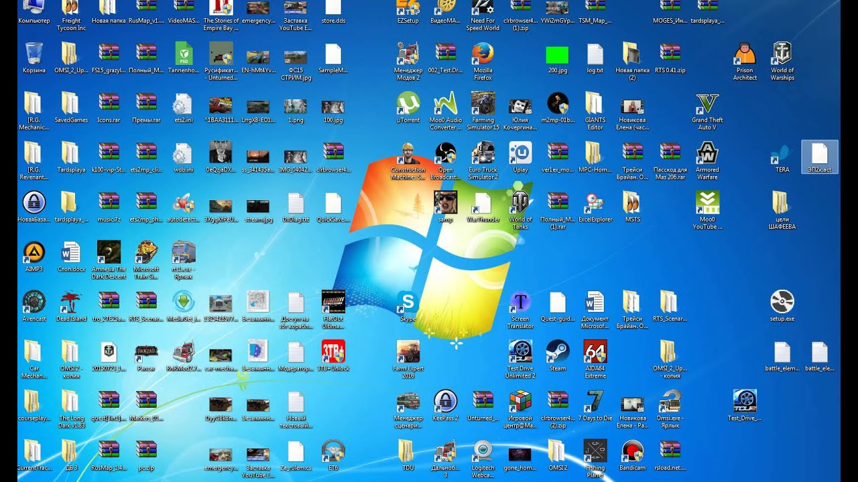Screen dimensions: 858x482
Task: Open the Корзина recycle bin icon
Action: click(34, 58)
